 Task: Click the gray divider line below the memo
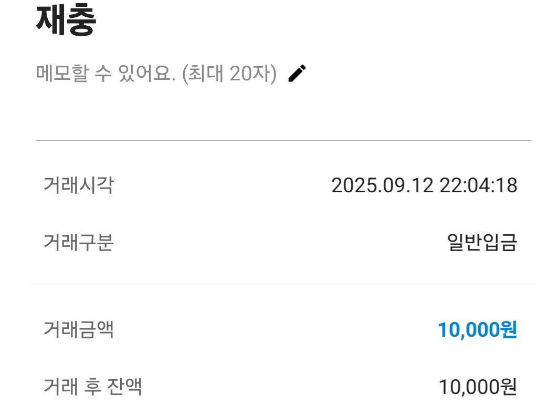pyautogui.click(x=283, y=140)
